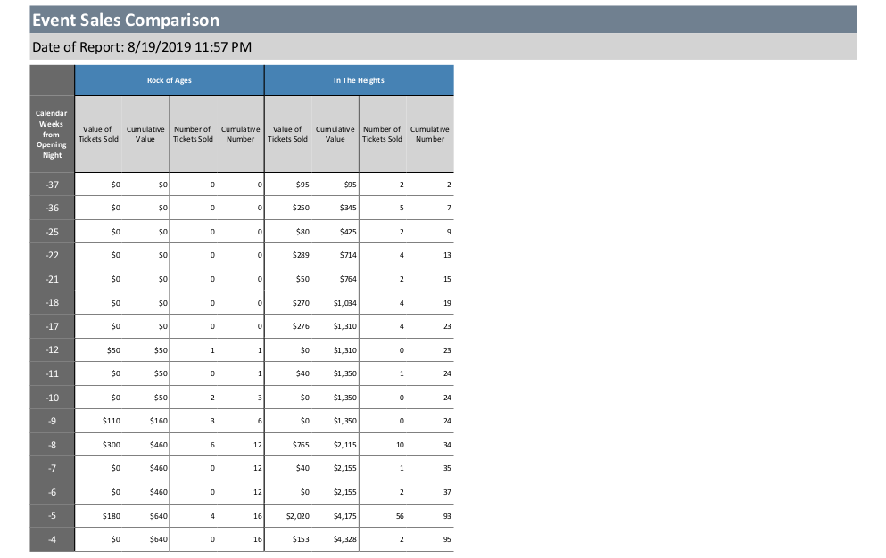The width and height of the screenshot is (886, 558).
Task: Select the week -8 row label
Action: [52, 445]
